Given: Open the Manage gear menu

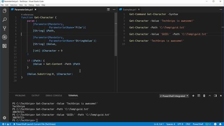Looking at the screenshot, I should (x=5, y=118).
